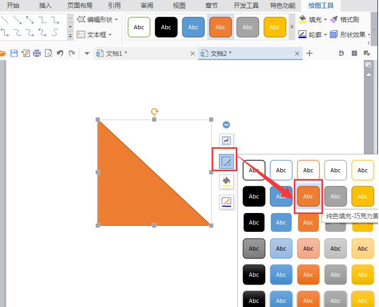Expand the Text Box dropdown arrow

[110, 35]
